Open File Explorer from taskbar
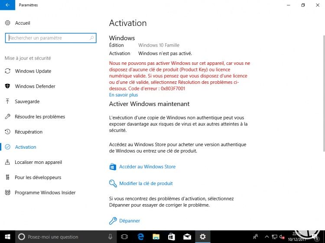325x243 pixels. pos(156,237)
